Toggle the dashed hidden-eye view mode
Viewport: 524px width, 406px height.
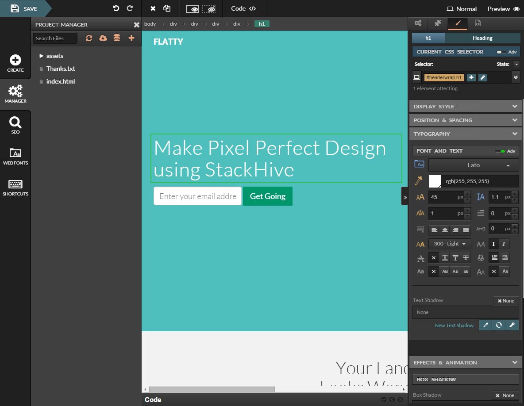209,9
